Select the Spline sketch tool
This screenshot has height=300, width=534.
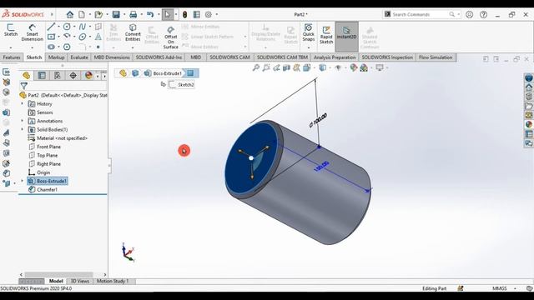click(83, 27)
